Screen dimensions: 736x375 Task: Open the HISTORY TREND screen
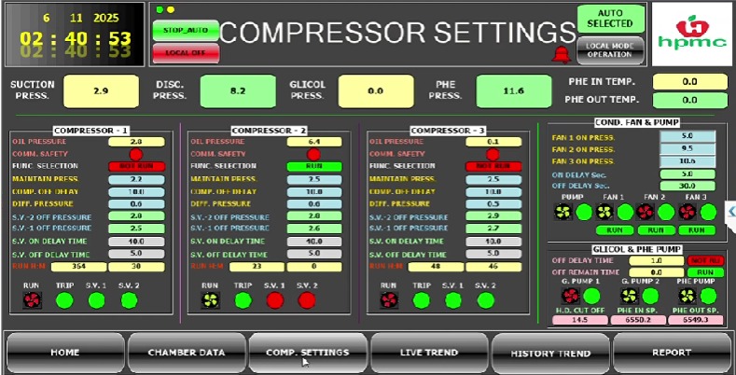550,354
